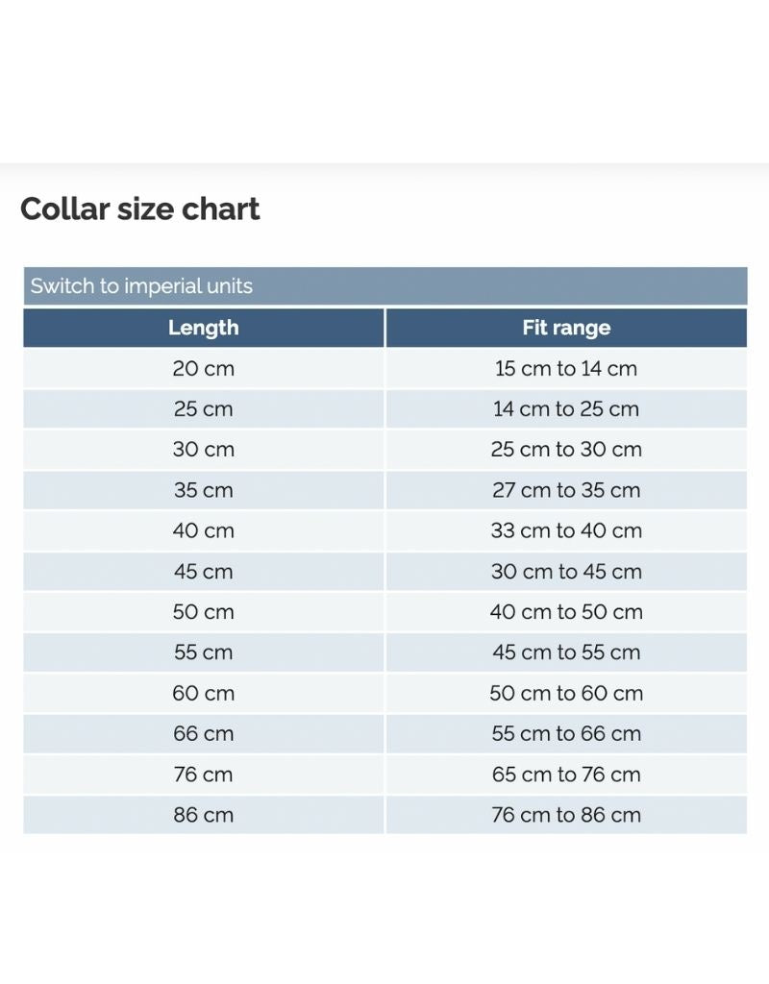This screenshot has height=984, width=769.
Task: Click the 40 cm to 50 cm fit range
Action: point(566,612)
